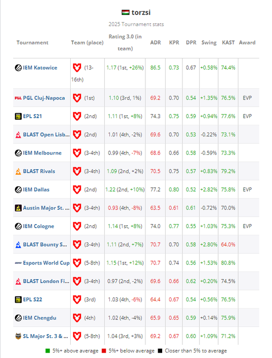This screenshot has height=358, width=272.
Task: Open the BLAST Open Lisbon tournament link
Action: pyautogui.click(x=46, y=135)
